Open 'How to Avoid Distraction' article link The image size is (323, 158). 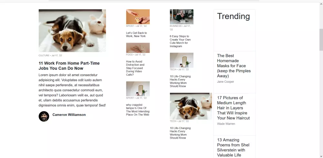[135, 68]
